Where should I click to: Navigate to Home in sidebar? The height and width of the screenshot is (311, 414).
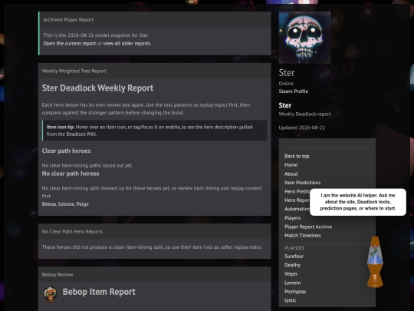click(291, 165)
